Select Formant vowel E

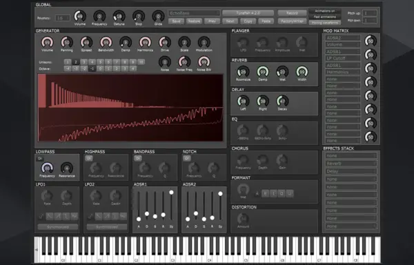(266, 194)
